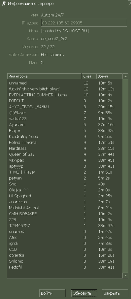The height and width of the screenshot is (299, 131).
Task: Click the scrollbar up arrow
Action: coord(125,76)
